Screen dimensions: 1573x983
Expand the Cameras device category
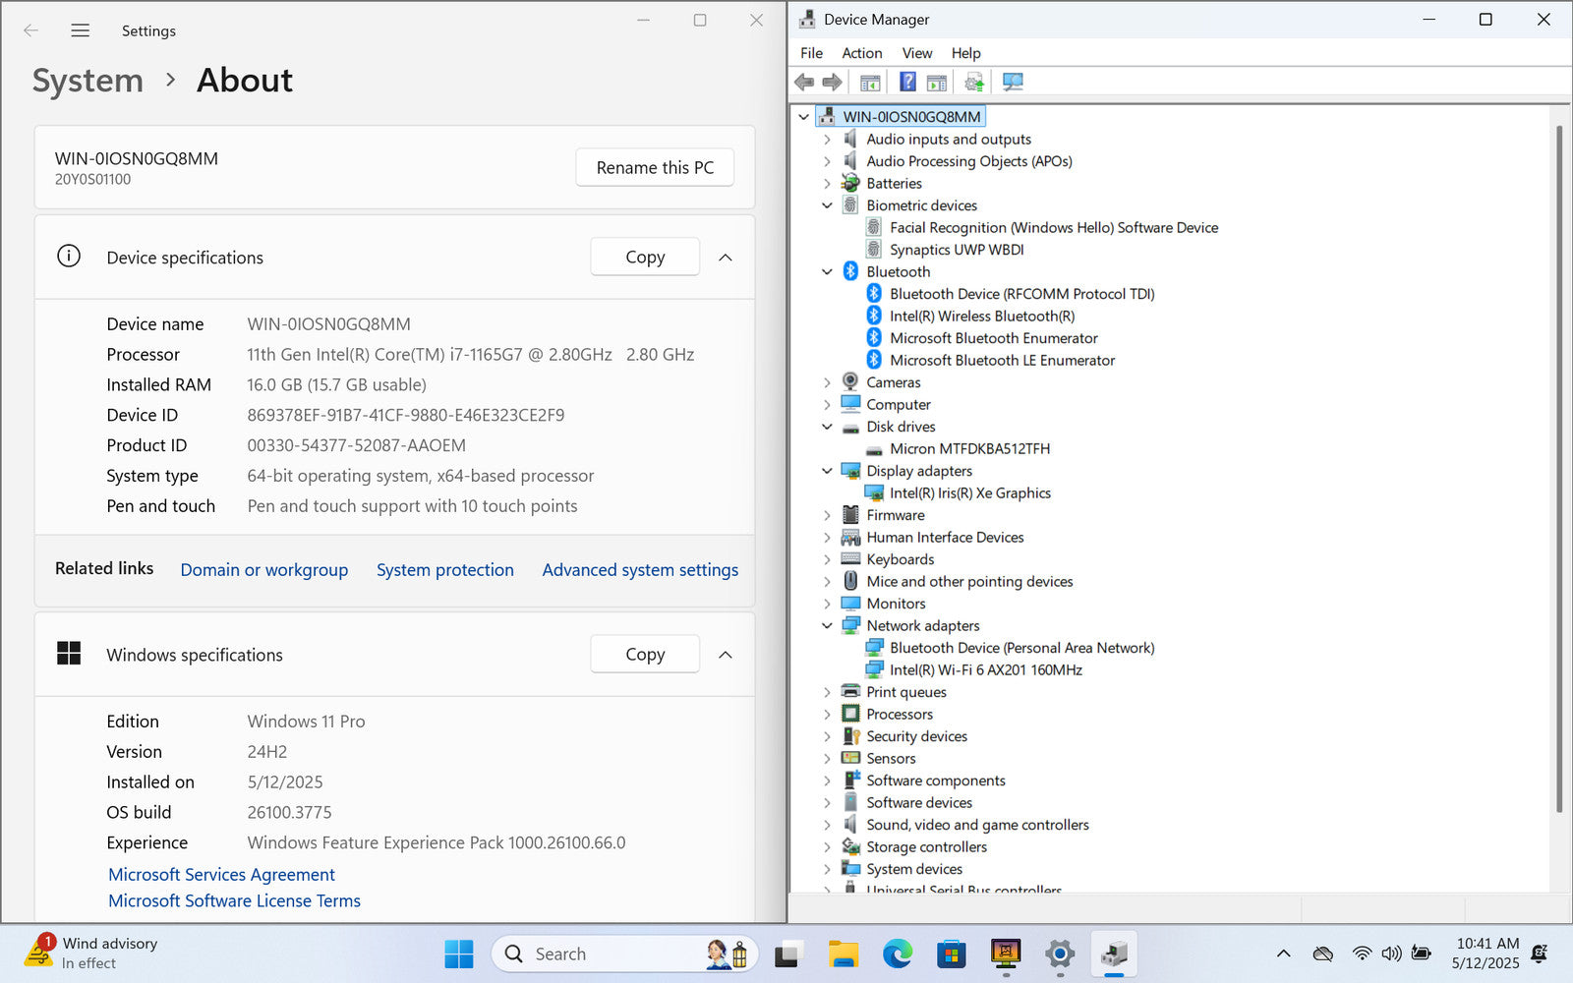click(x=827, y=382)
